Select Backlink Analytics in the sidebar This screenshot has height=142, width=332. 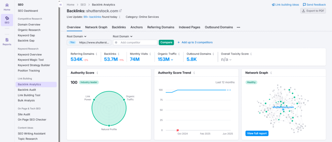[36, 84]
